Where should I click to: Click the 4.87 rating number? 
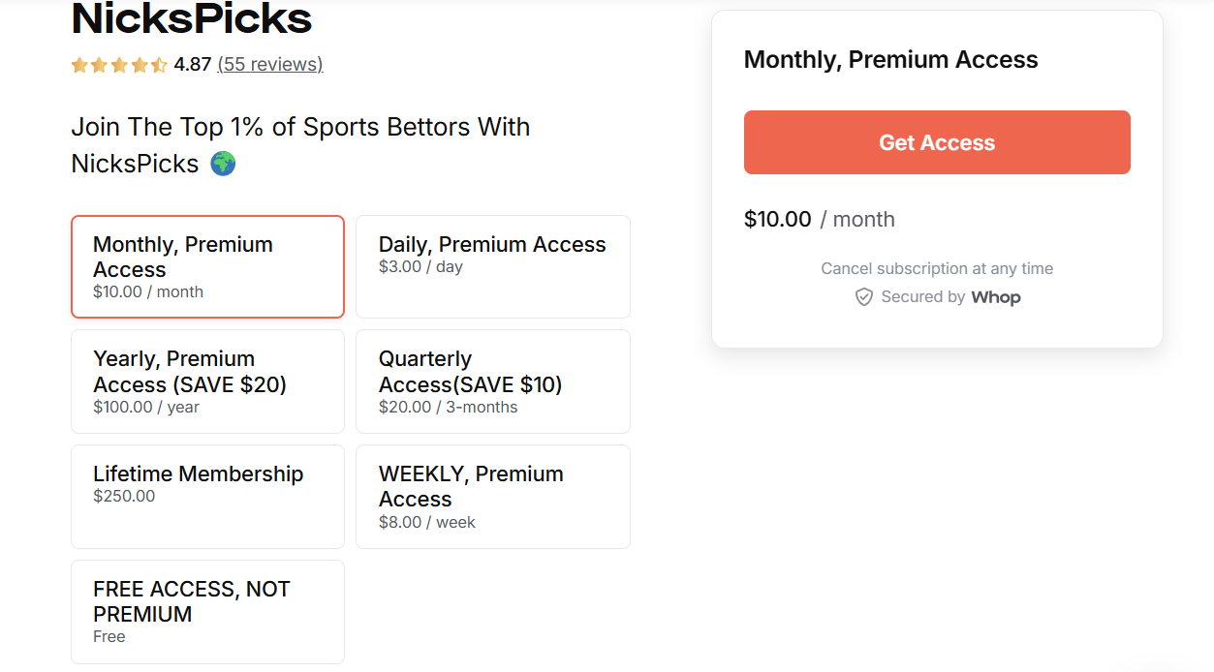coord(191,64)
